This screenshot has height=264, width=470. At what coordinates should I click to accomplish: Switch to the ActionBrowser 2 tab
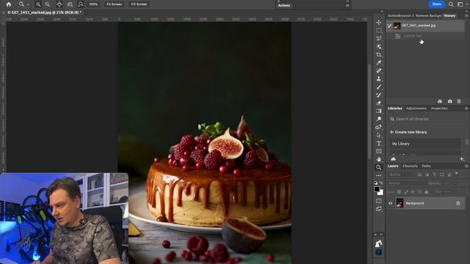(400, 15)
